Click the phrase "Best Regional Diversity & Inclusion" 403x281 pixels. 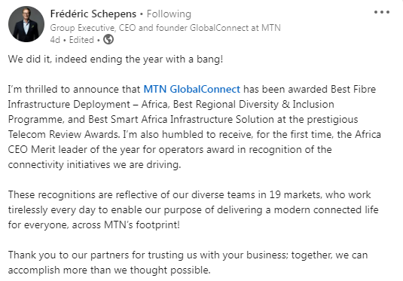click(x=253, y=105)
